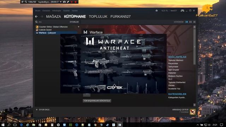The image size is (226, 127).
Task: Open the Oyunlar menu
Action: pyautogui.click(x=66, y=11)
